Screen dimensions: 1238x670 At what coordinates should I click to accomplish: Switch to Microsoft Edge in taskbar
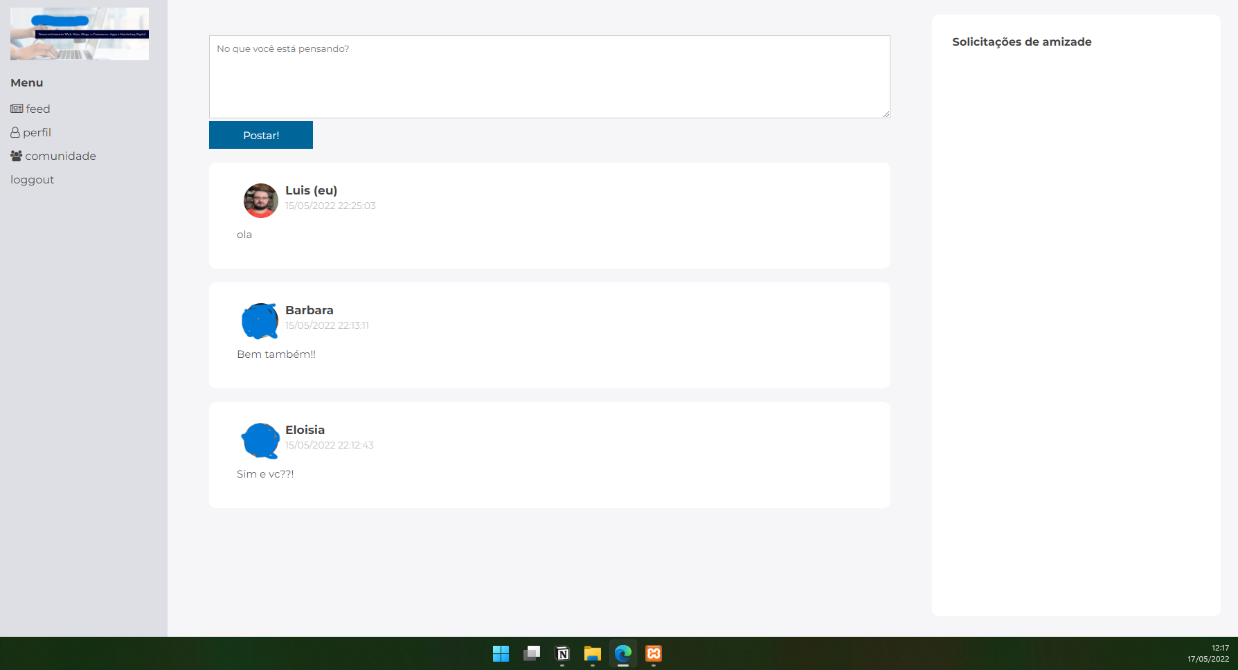(x=623, y=653)
